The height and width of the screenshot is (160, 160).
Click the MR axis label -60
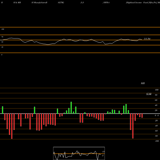pyautogui.click(x=156, y=131)
